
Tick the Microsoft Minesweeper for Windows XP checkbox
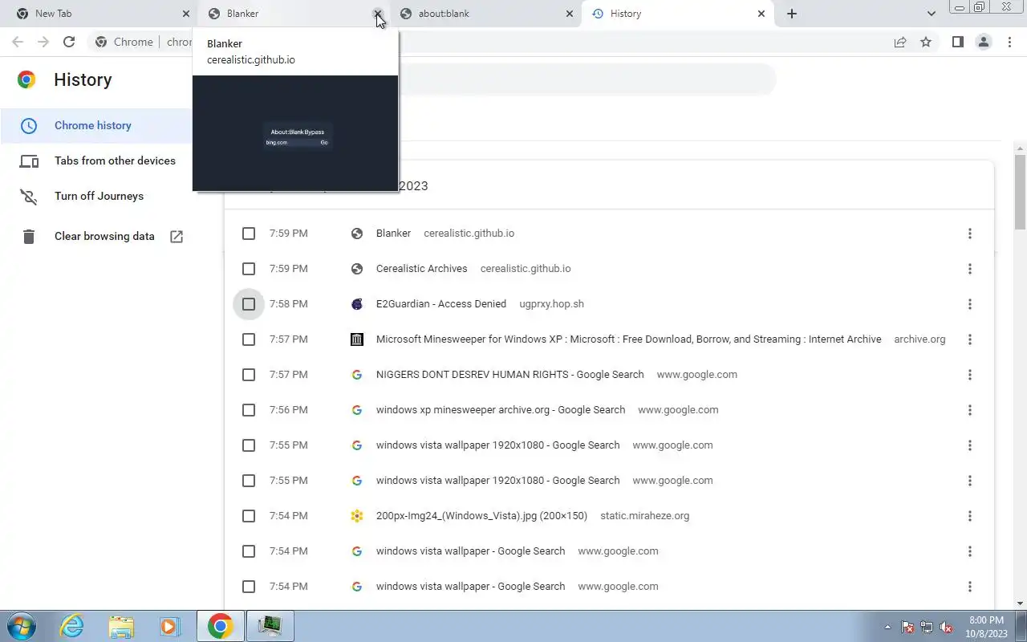coord(249,339)
